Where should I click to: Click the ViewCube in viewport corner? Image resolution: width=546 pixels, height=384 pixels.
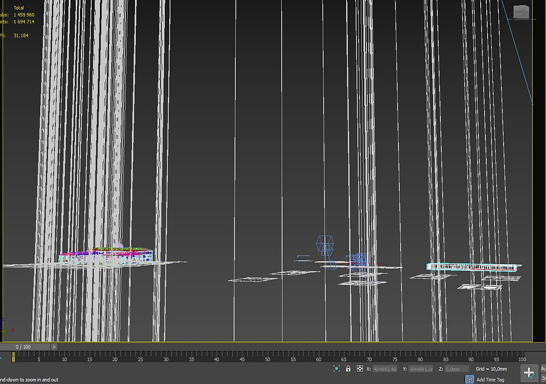click(521, 12)
